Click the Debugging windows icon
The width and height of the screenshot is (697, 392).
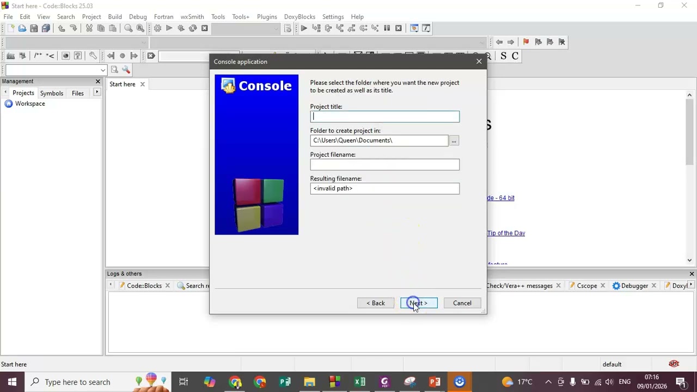(x=414, y=28)
